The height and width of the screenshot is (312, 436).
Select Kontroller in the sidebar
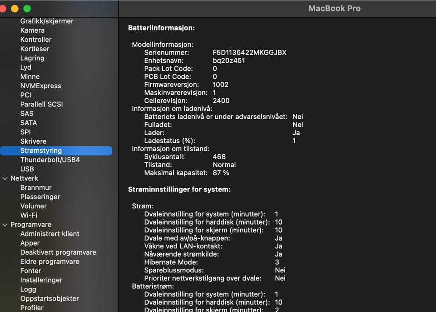(x=36, y=40)
